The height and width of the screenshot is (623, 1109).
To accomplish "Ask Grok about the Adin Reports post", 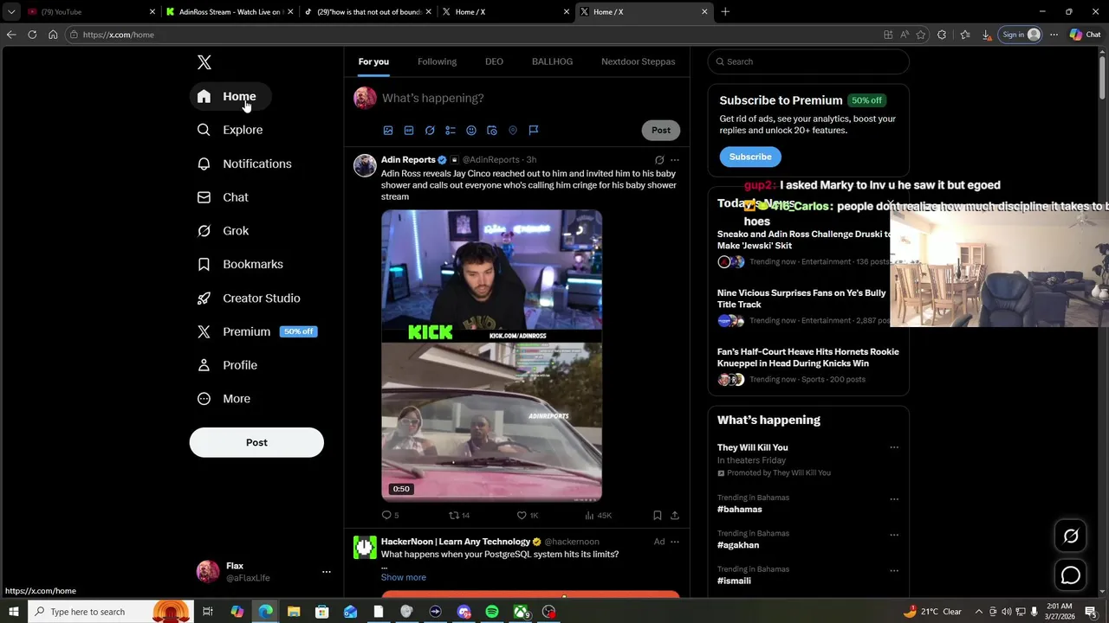I will 659,160.
